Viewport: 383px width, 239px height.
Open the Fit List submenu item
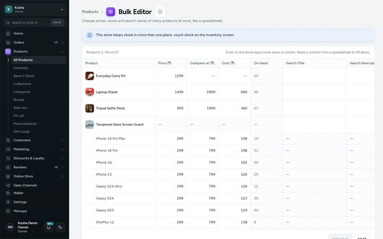click(x=39, y=116)
